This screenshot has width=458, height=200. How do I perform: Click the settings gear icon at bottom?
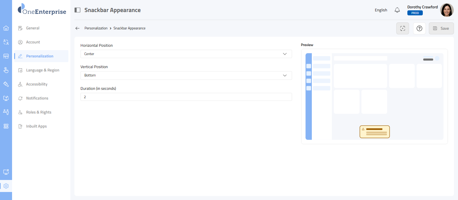click(6, 186)
